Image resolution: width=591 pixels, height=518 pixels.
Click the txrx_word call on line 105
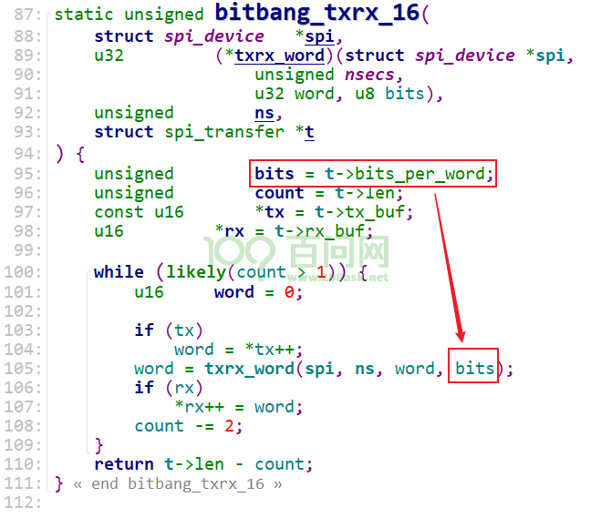[x=249, y=369]
